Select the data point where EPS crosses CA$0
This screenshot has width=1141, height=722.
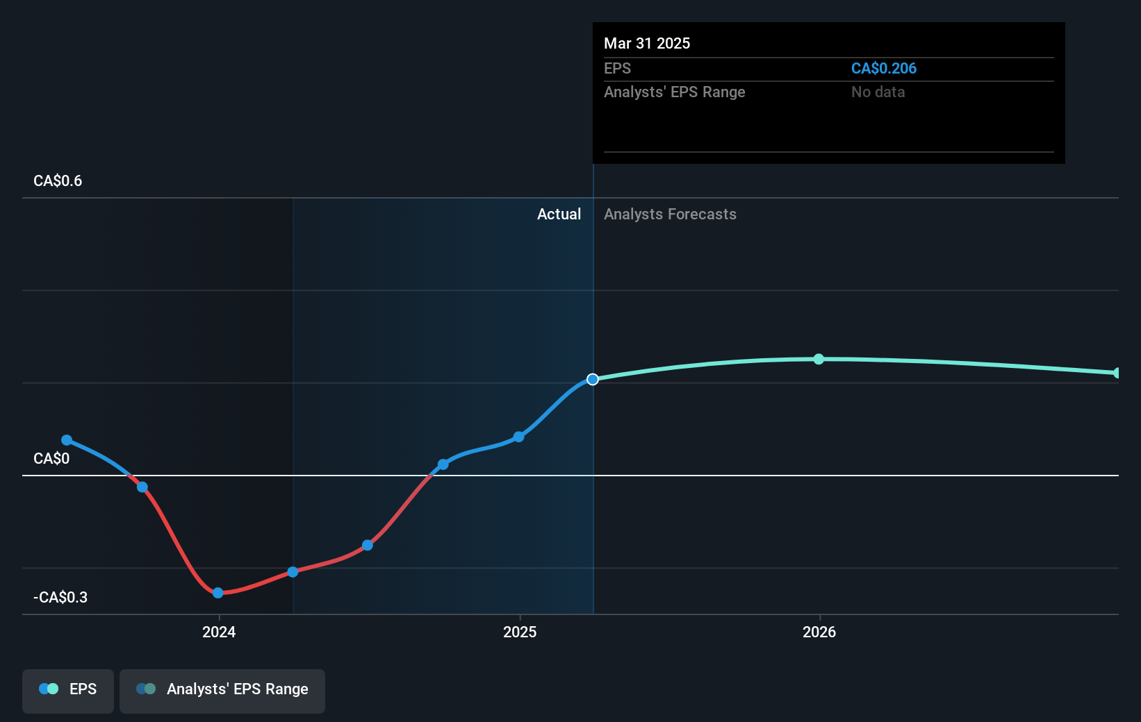point(443,464)
